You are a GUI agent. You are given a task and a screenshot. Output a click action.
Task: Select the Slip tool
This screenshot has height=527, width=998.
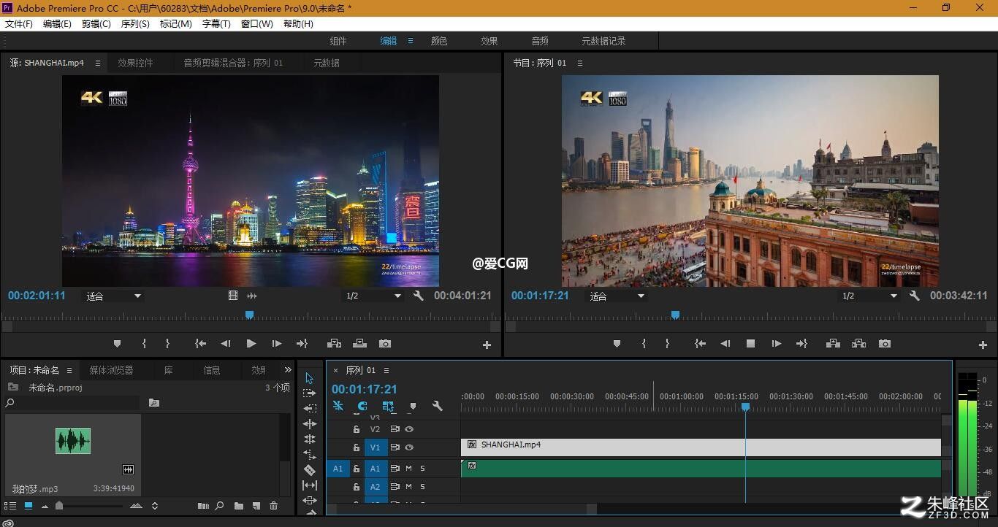pos(309,485)
